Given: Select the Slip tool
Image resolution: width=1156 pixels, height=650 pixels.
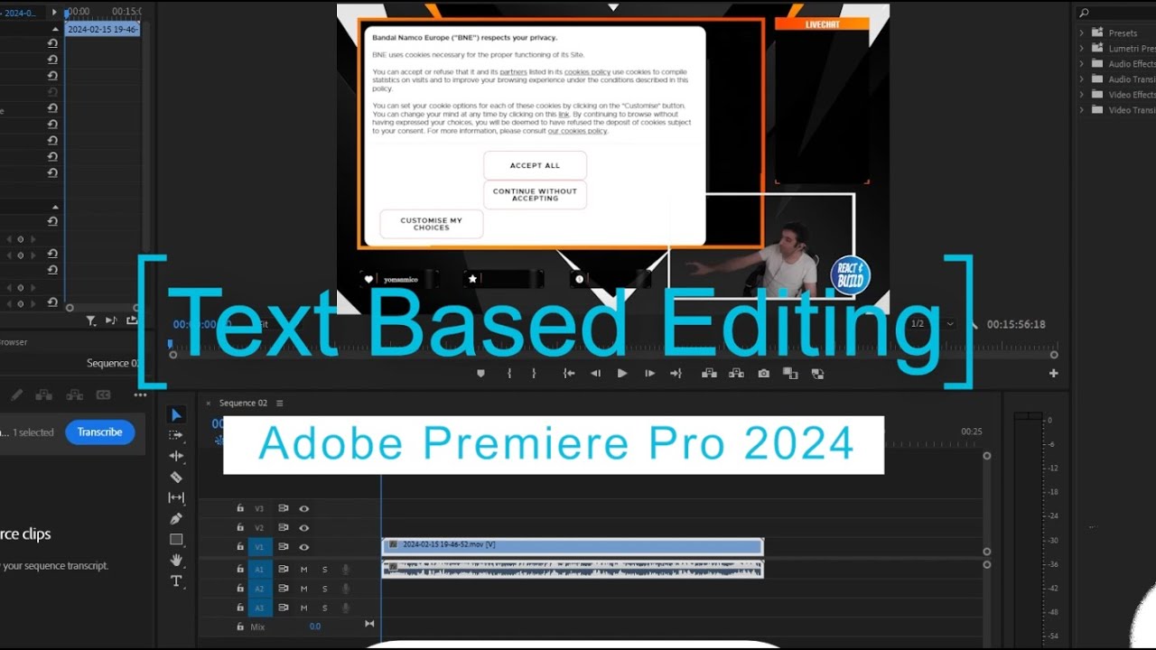Looking at the screenshot, I should coord(177,497).
